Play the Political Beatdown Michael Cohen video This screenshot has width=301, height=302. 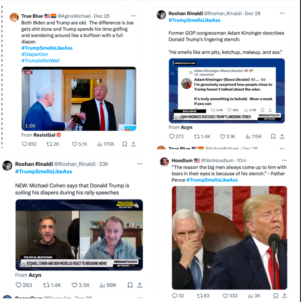point(79,235)
